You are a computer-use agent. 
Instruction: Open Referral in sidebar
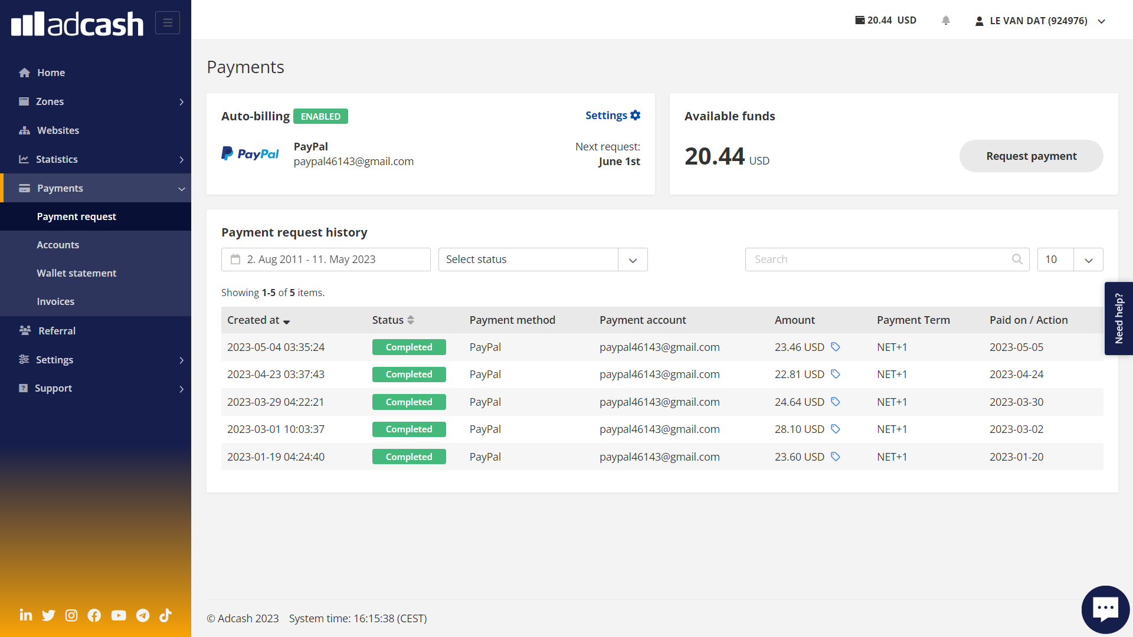coord(96,331)
